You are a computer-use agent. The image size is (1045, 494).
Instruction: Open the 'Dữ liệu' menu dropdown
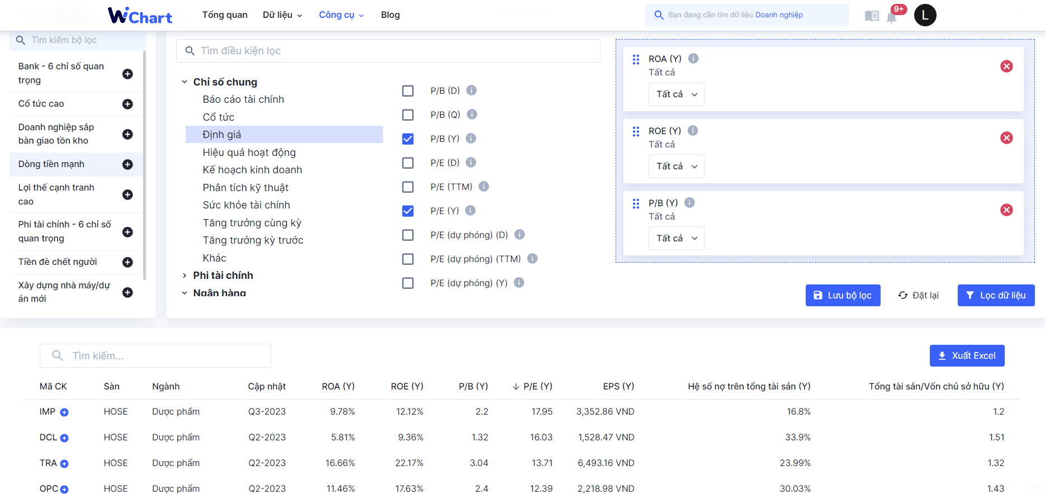282,15
